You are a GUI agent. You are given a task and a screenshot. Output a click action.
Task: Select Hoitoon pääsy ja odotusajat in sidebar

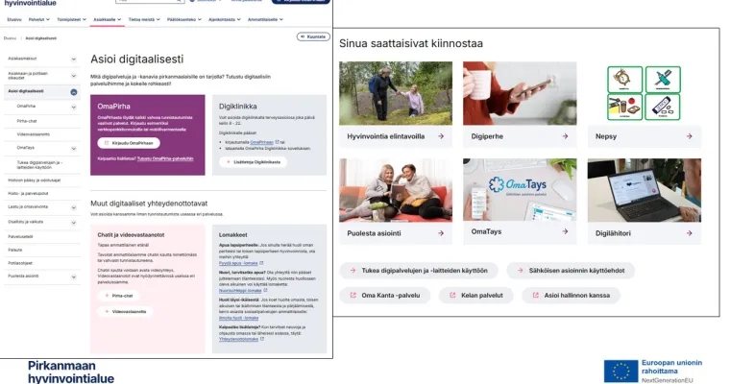tap(34, 180)
